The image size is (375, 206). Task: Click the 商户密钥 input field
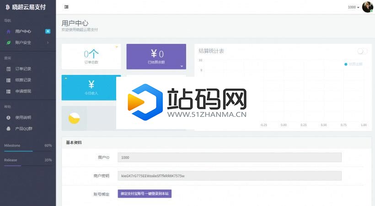click(x=230, y=176)
